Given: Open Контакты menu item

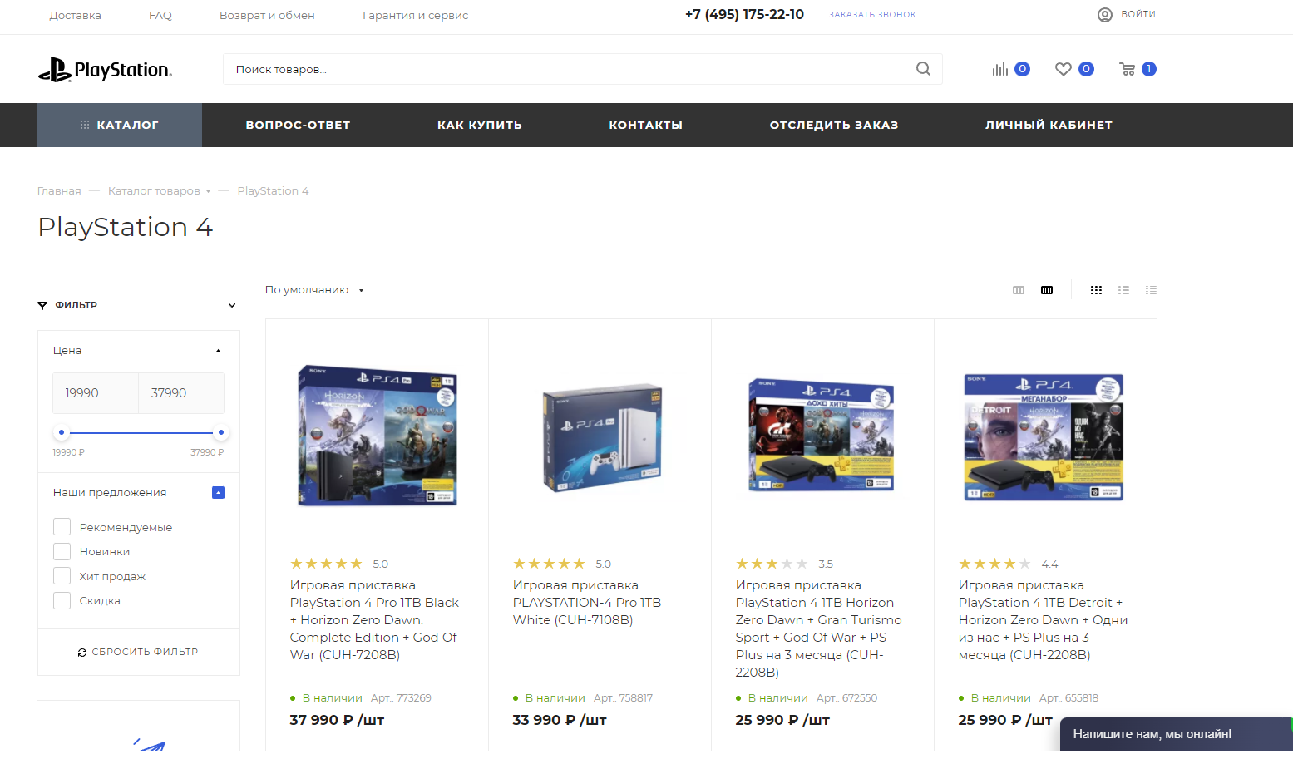Looking at the screenshot, I should click(646, 125).
